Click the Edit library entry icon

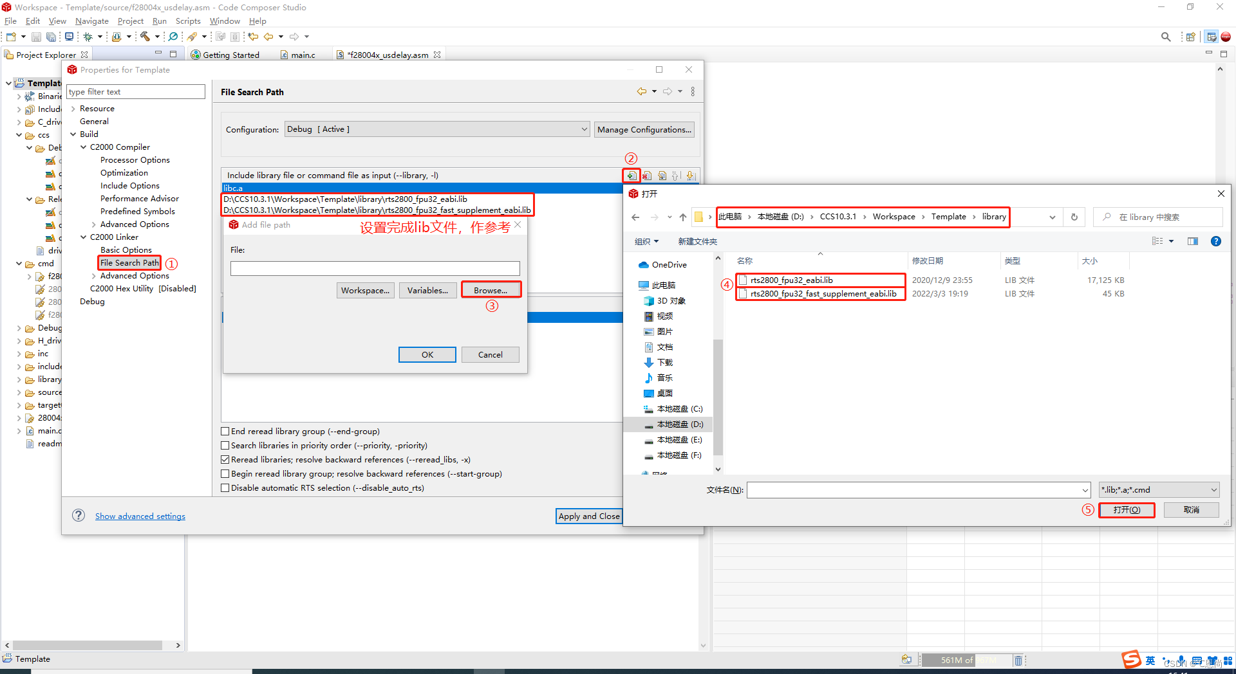coord(662,176)
